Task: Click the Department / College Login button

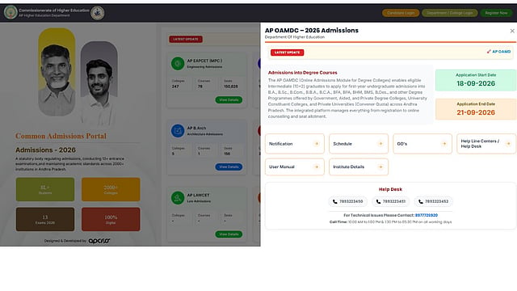Action: [x=449, y=13]
